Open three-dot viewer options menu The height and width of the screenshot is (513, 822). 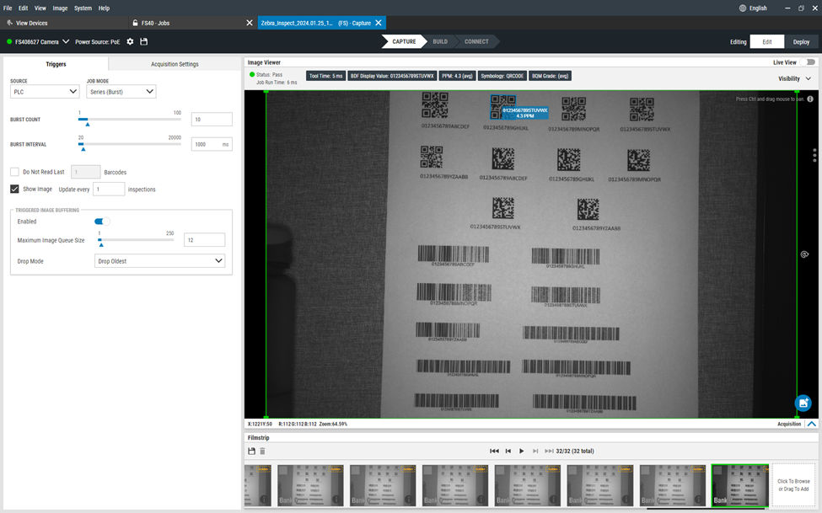(x=814, y=155)
